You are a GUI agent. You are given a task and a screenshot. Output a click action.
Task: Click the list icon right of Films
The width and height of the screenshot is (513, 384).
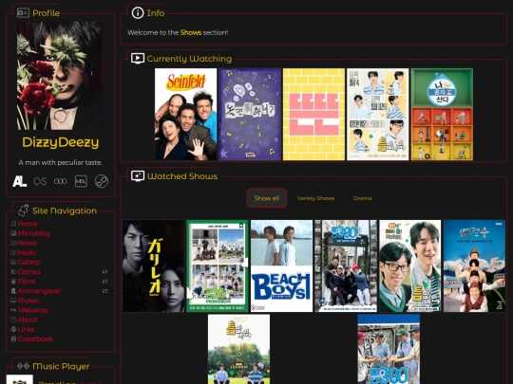(x=104, y=282)
